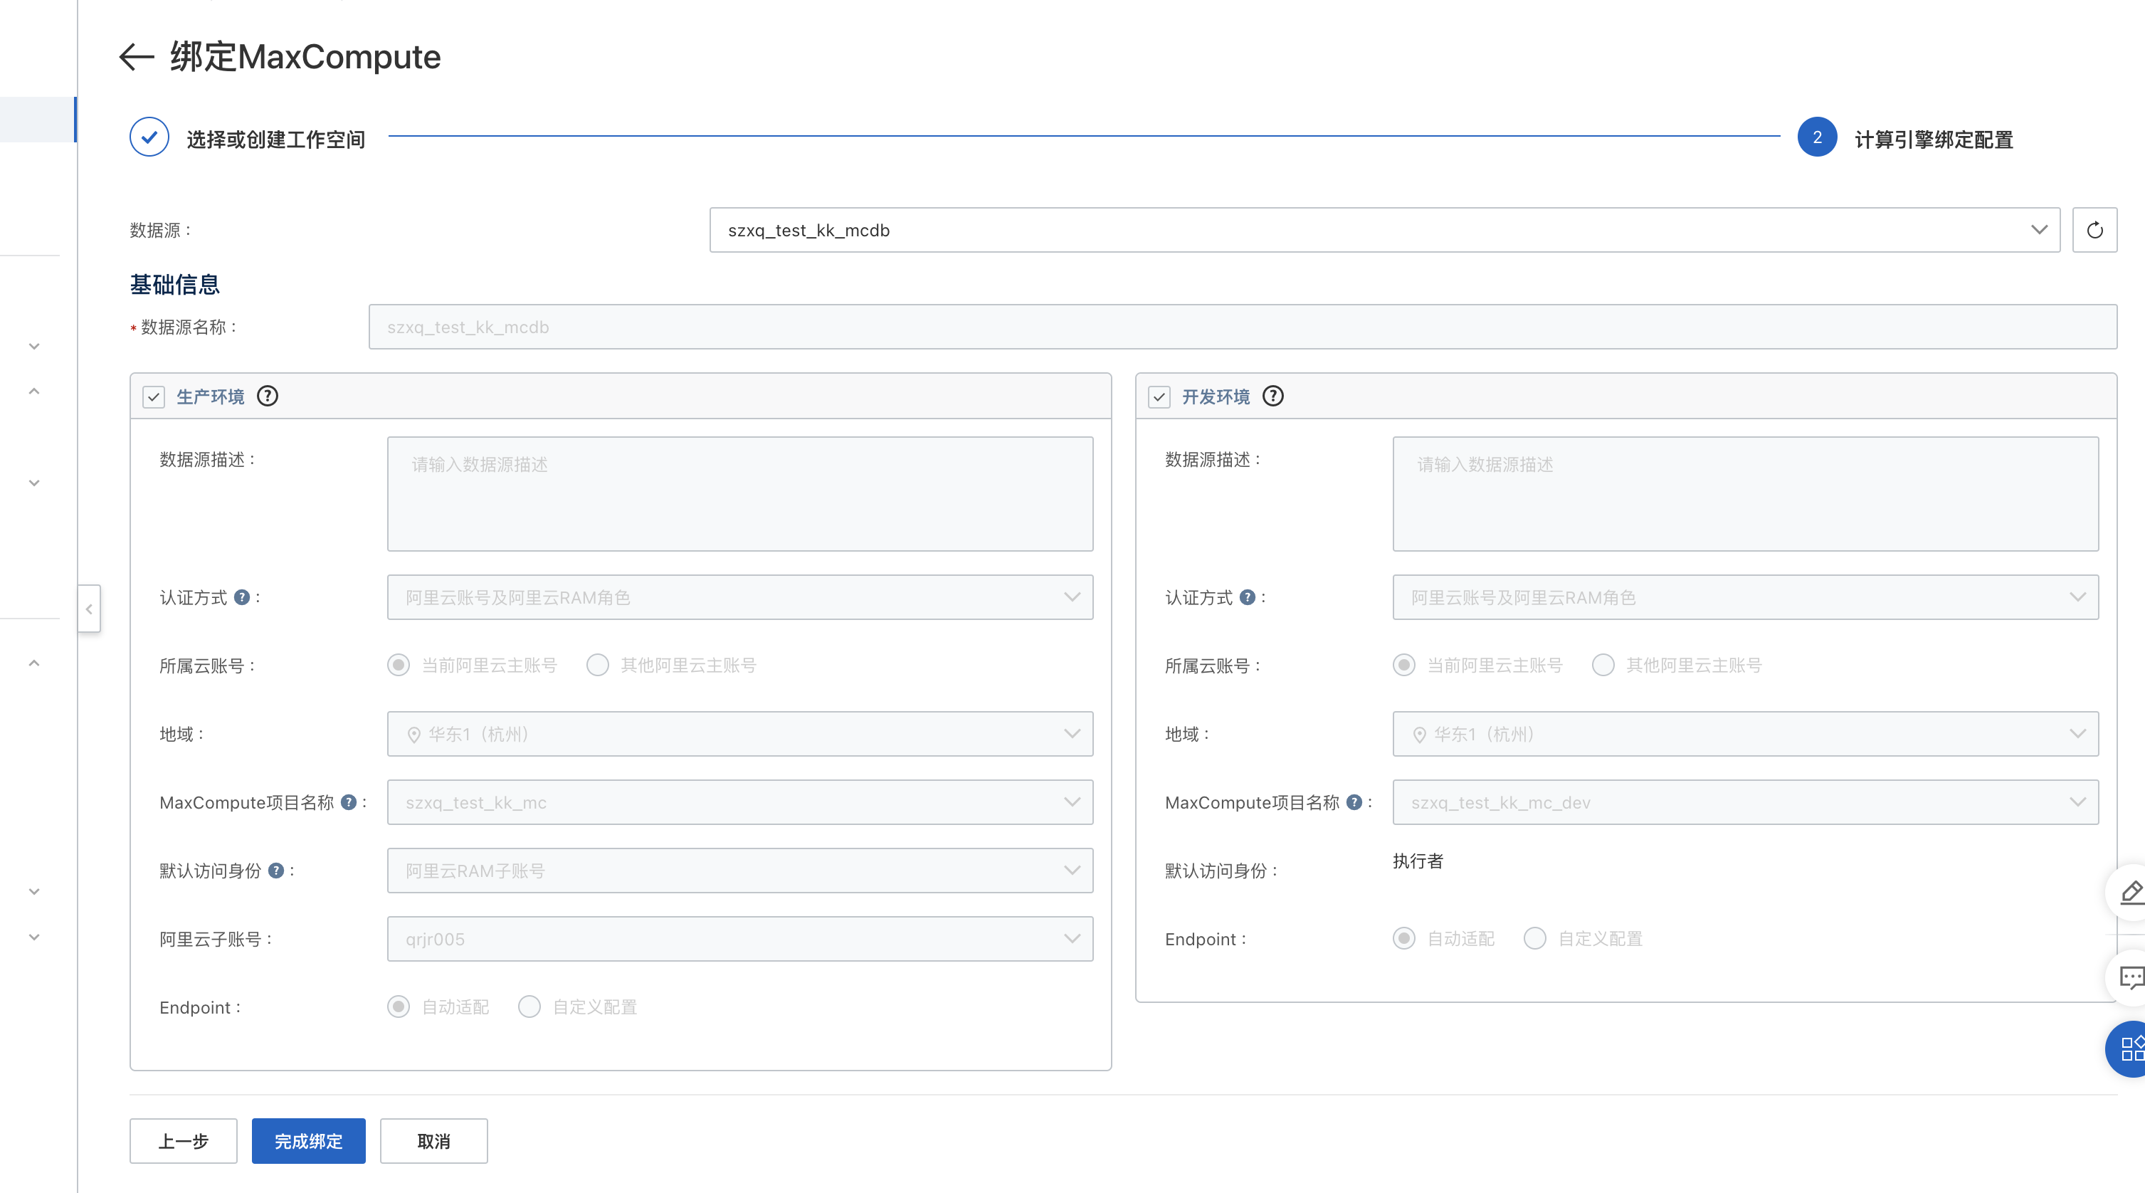2145x1193 pixels.
Task: Click the help icon beside 生产环境
Action: point(268,396)
